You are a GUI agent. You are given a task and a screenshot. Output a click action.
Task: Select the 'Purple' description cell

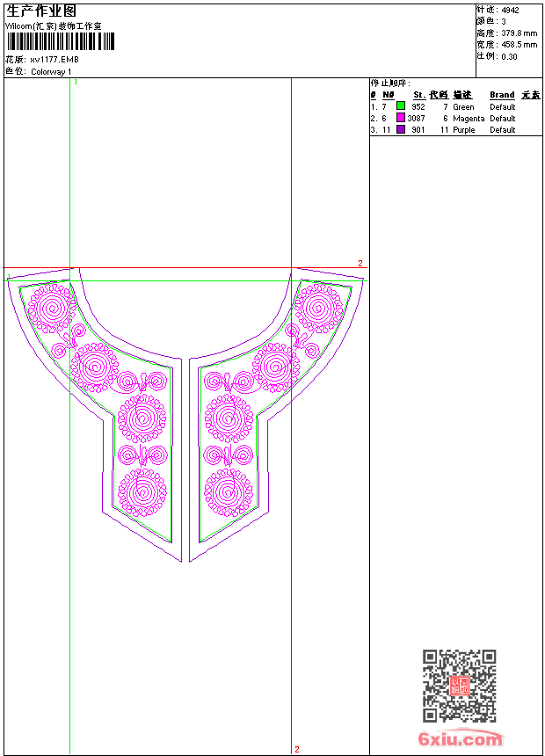click(464, 130)
